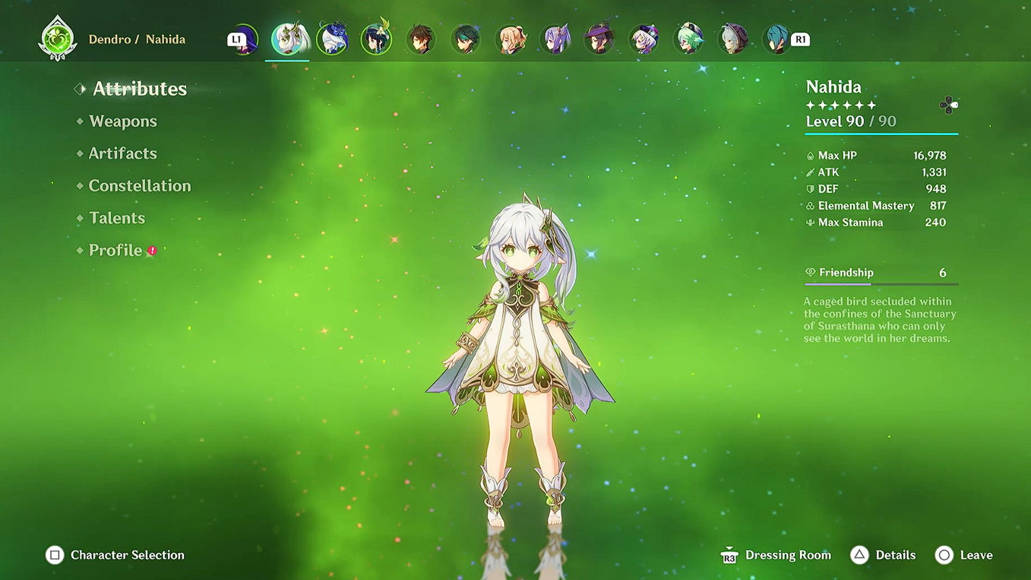Open the Talents menu section

tap(117, 218)
